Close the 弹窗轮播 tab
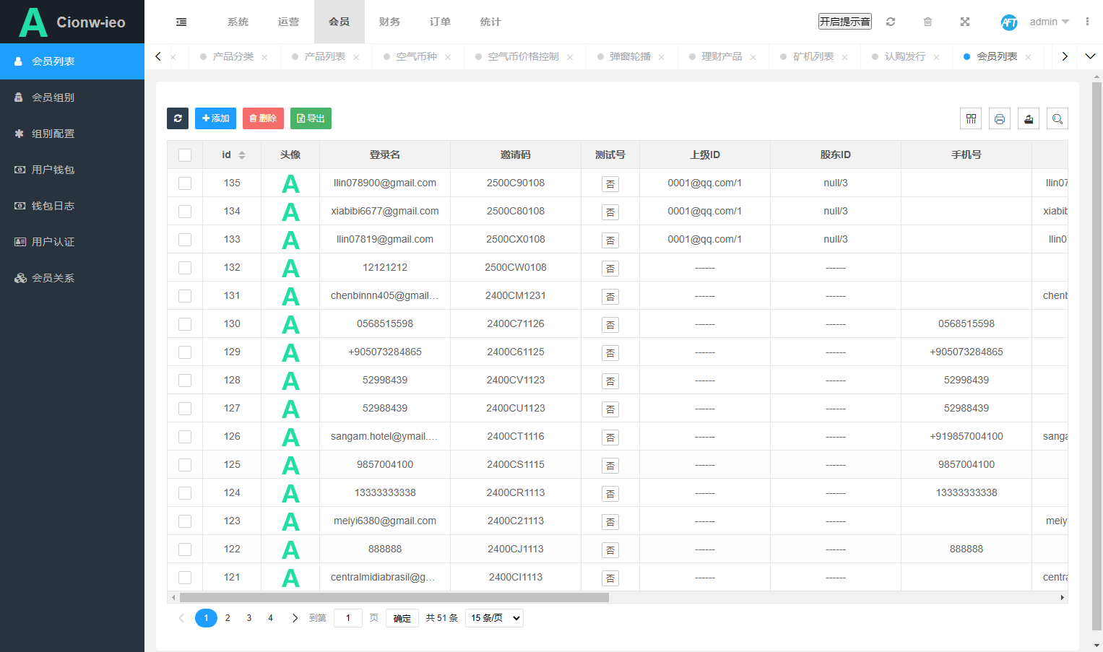1103x652 pixels. 662,57
